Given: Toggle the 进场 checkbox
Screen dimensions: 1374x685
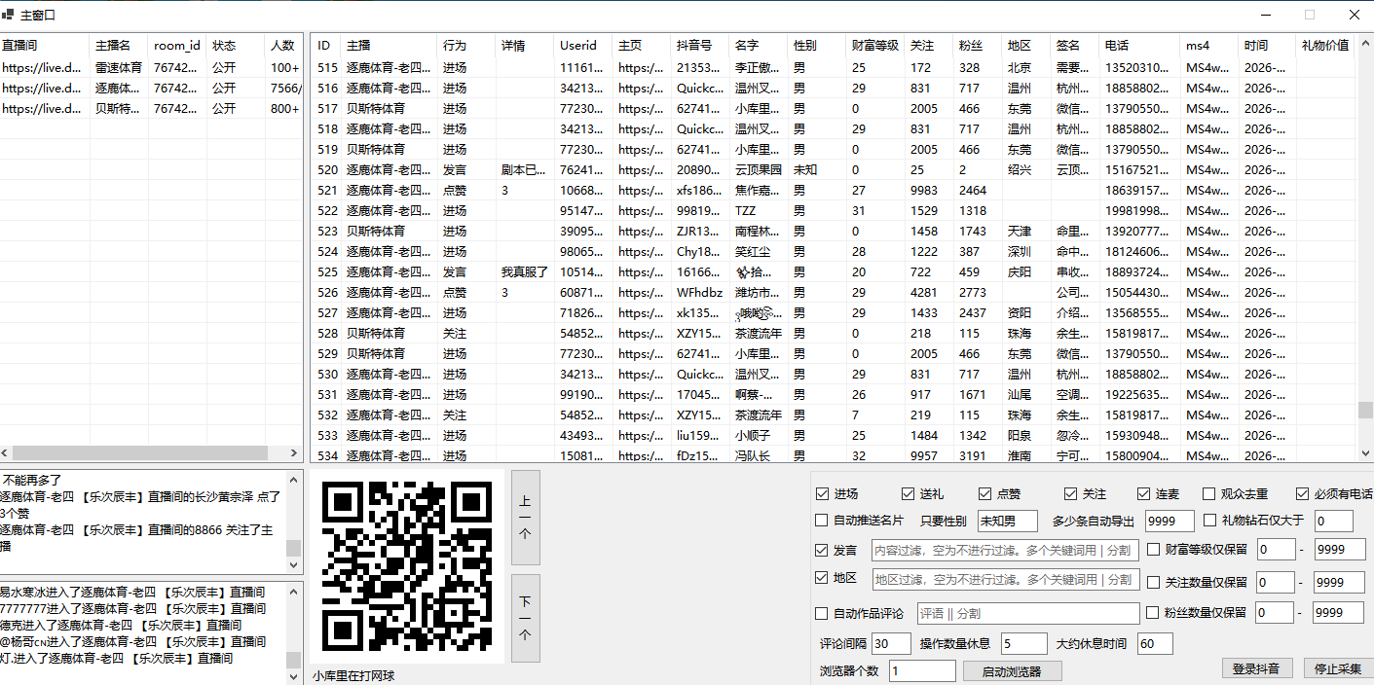Looking at the screenshot, I should 822,494.
